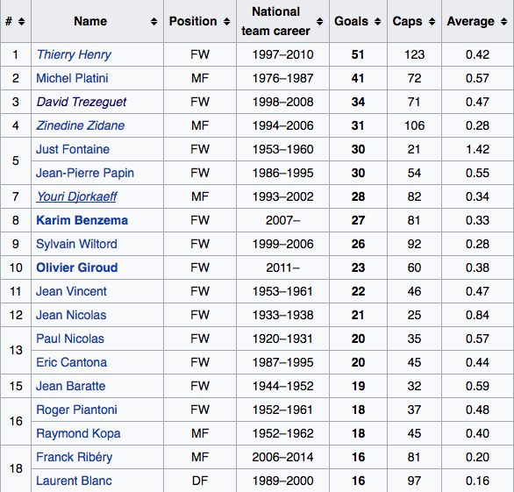This screenshot has width=514, height=492.
Task: Open the Eric Cantona link
Action: pos(71,362)
